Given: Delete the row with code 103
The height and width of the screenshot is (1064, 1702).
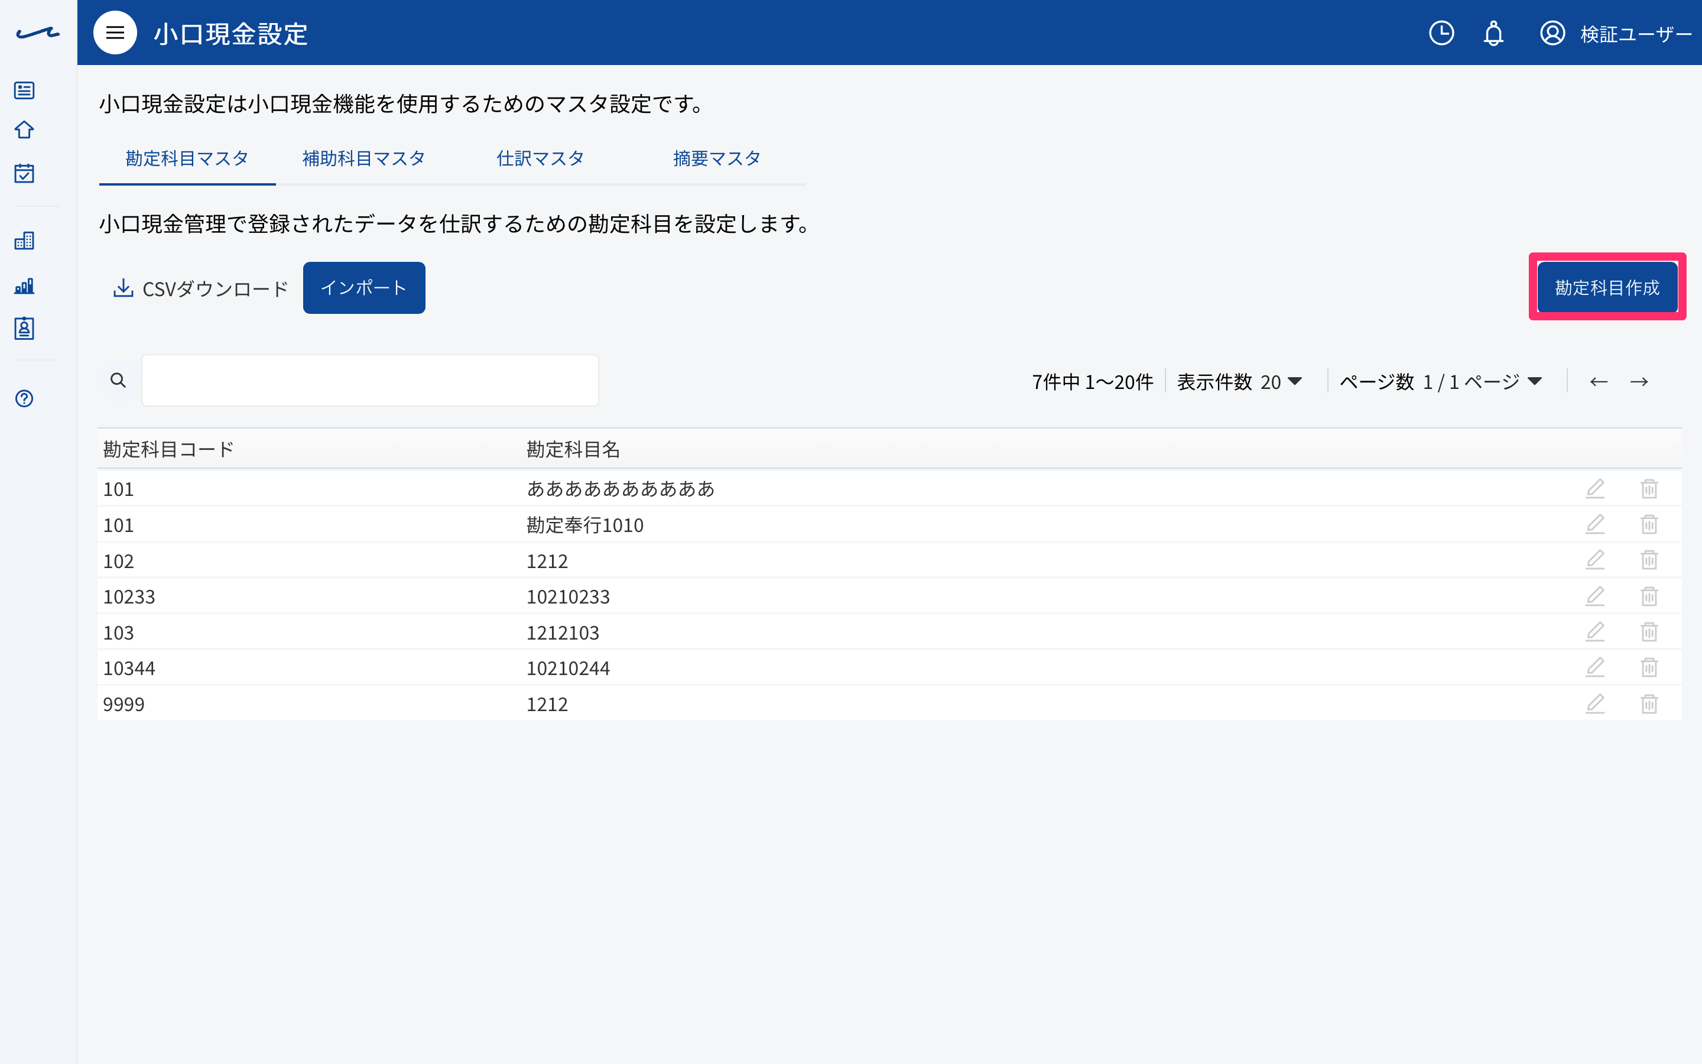Looking at the screenshot, I should (x=1649, y=632).
